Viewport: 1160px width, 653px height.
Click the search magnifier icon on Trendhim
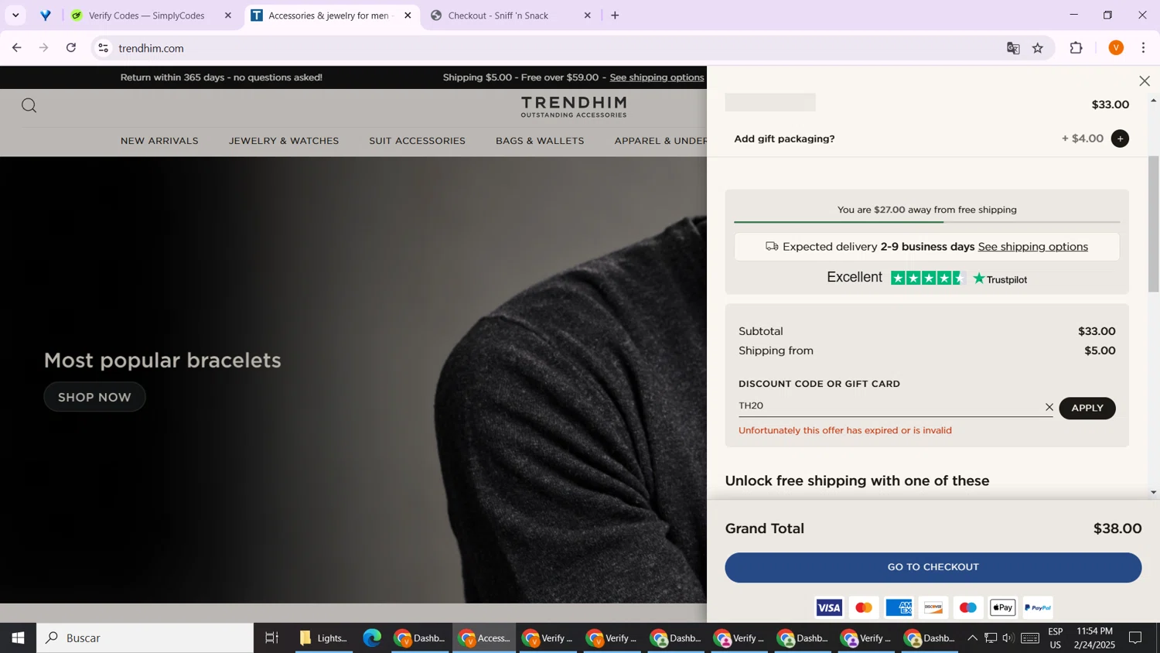coord(29,105)
